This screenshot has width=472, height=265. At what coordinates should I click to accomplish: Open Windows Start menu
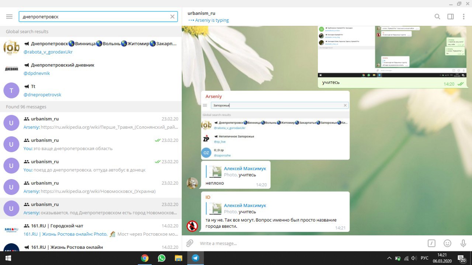click(8, 258)
